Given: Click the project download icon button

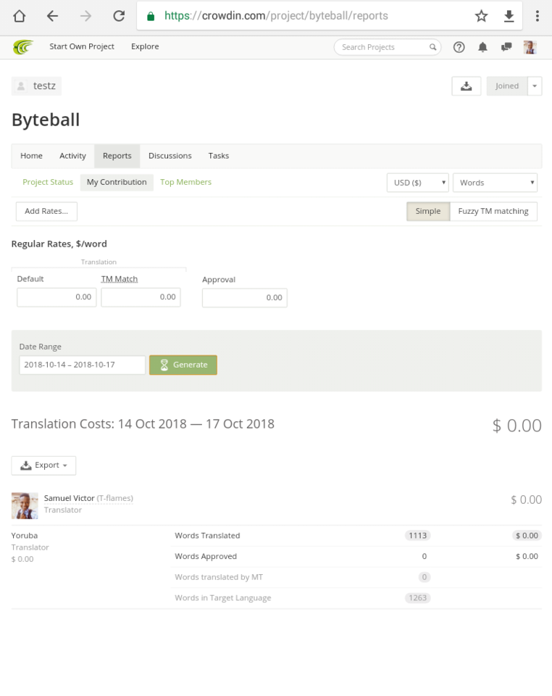Looking at the screenshot, I should pos(466,86).
